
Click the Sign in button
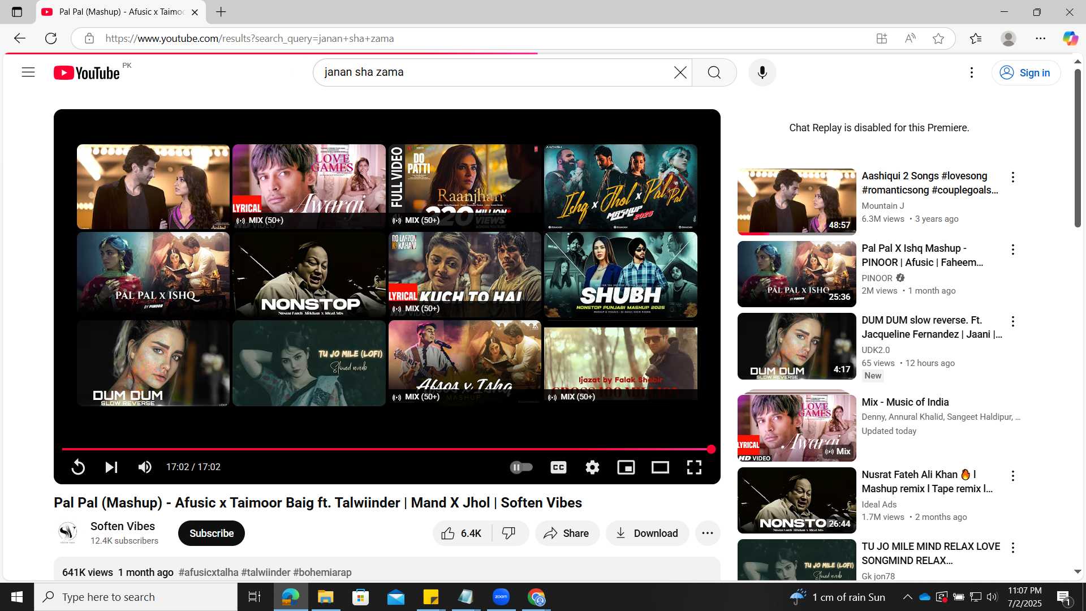tap(1025, 72)
